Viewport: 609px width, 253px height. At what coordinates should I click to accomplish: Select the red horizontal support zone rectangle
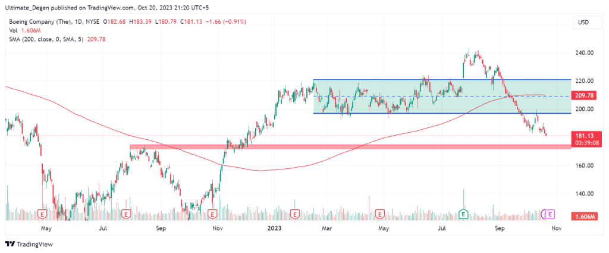350,147
